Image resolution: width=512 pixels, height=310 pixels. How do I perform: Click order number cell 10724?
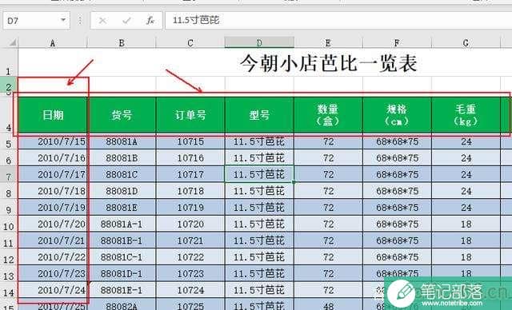click(x=190, y=290)
